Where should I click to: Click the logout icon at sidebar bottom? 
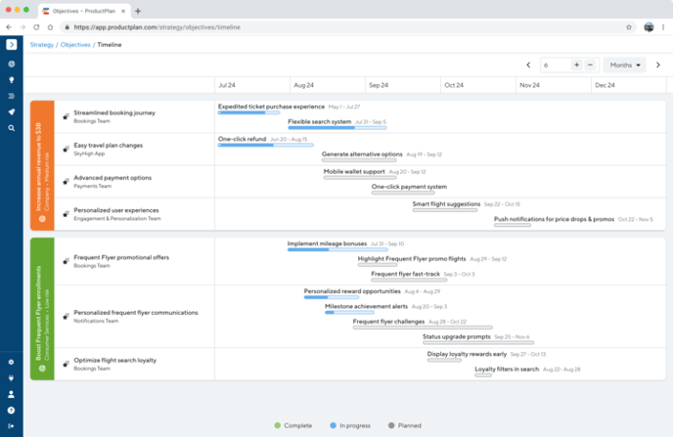coord(11,425)
